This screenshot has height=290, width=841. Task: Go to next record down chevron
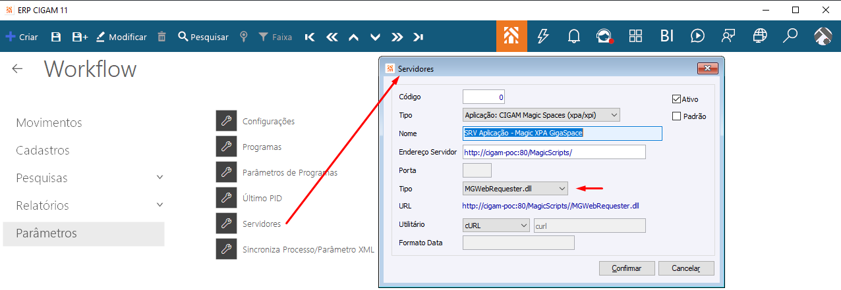[x=375, y=37]
